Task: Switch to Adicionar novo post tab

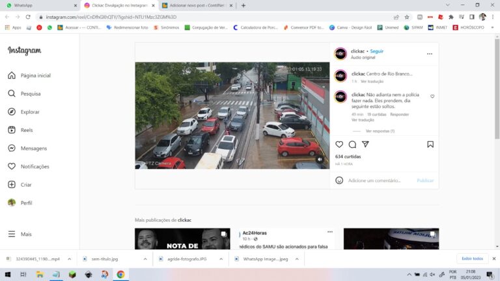Action: (x=197, y=5)
